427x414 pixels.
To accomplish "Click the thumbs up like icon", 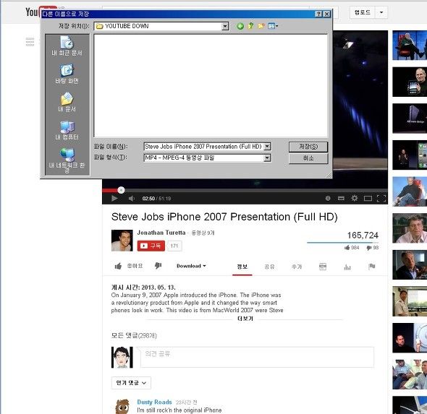I will pos(118,266).
